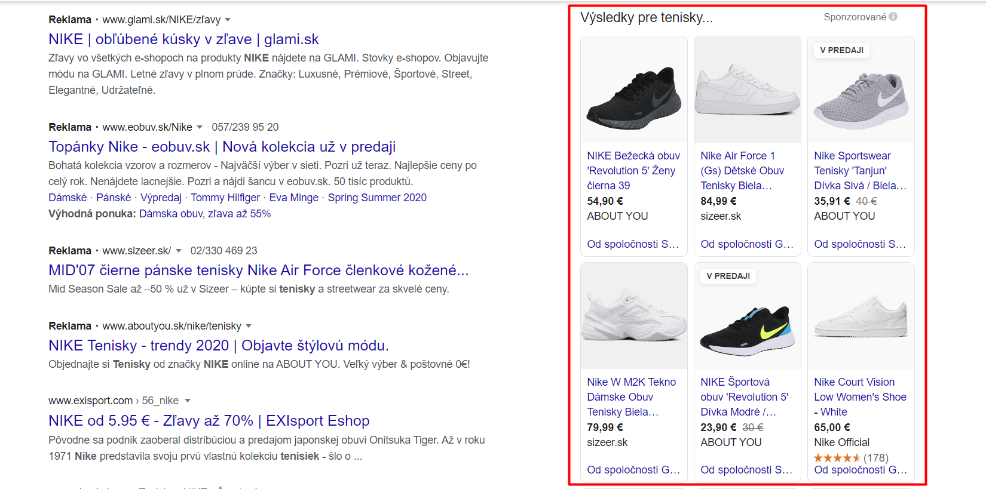Open Nike Court Vision Low Women's Shoe title
The image size is (986, 489).
coord(861,397)
